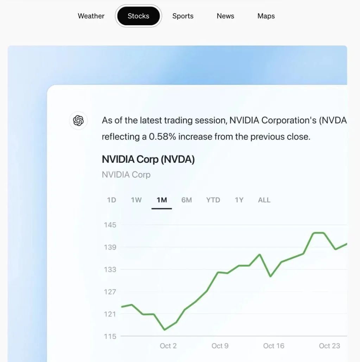Select the Stocks pill tab
The image size is (360, 362).
[138, 16]
